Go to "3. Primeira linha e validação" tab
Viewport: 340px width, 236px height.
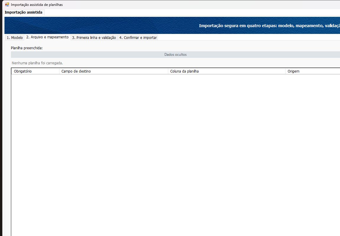point(94,38)
